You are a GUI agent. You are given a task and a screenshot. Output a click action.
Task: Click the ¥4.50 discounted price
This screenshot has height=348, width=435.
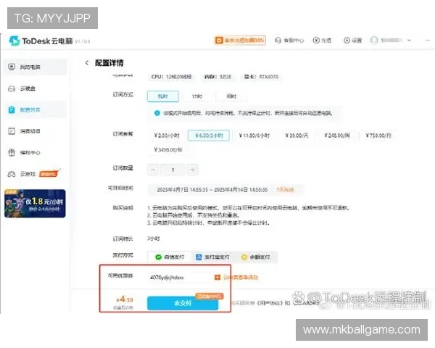pos(125,299)
